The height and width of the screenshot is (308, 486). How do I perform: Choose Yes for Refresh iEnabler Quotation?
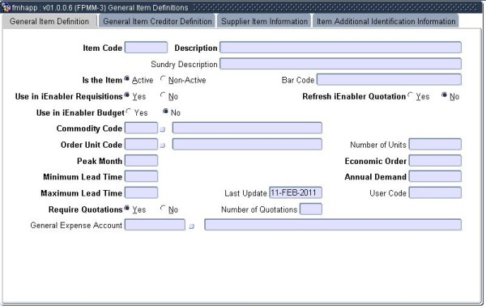pos(411,95)
